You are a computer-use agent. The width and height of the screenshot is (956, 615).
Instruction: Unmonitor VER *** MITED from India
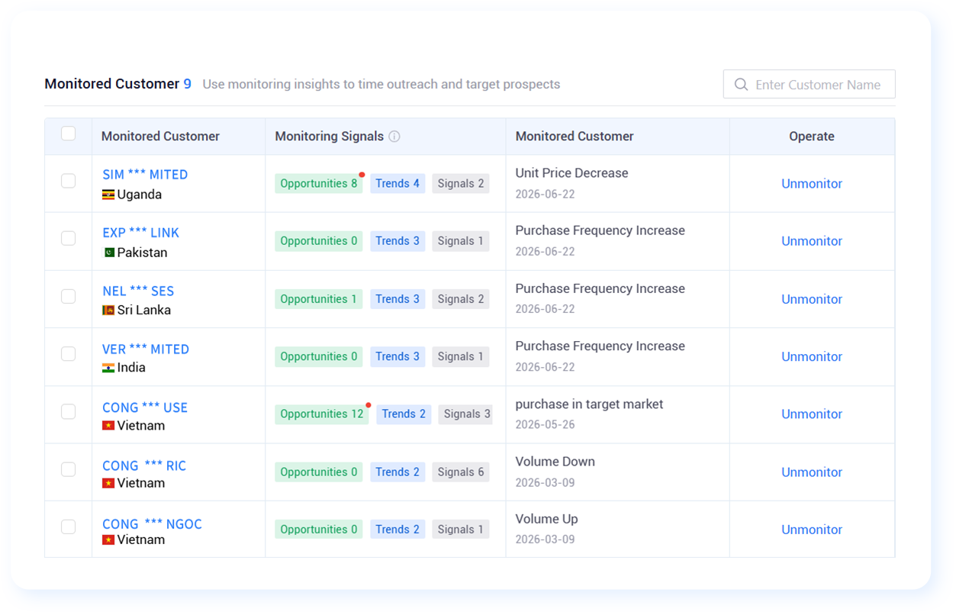pyautogui.click(x=812, y=356)
